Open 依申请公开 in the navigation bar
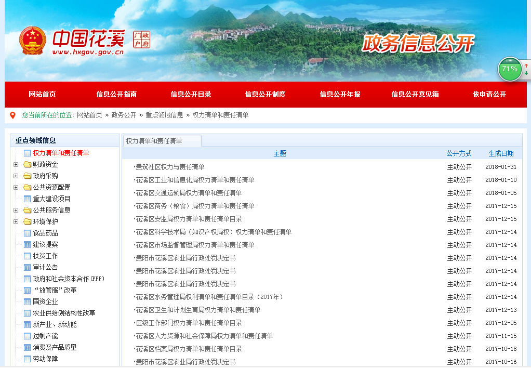531x368 pixels. pyautogui.click(x=489, y=95)
